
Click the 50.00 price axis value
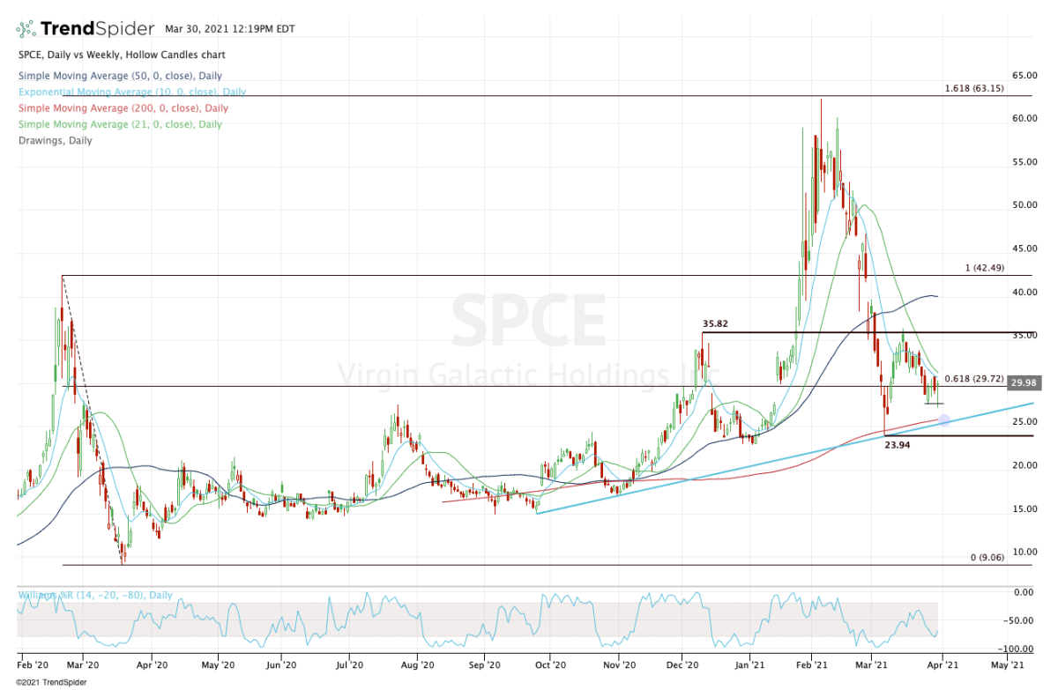pyautogui.click(x=1024, y=205)
